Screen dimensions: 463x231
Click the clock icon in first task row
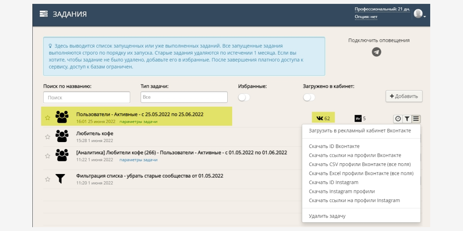(398, 119)
